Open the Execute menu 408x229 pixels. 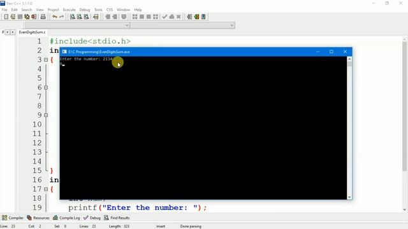[69, 10]
